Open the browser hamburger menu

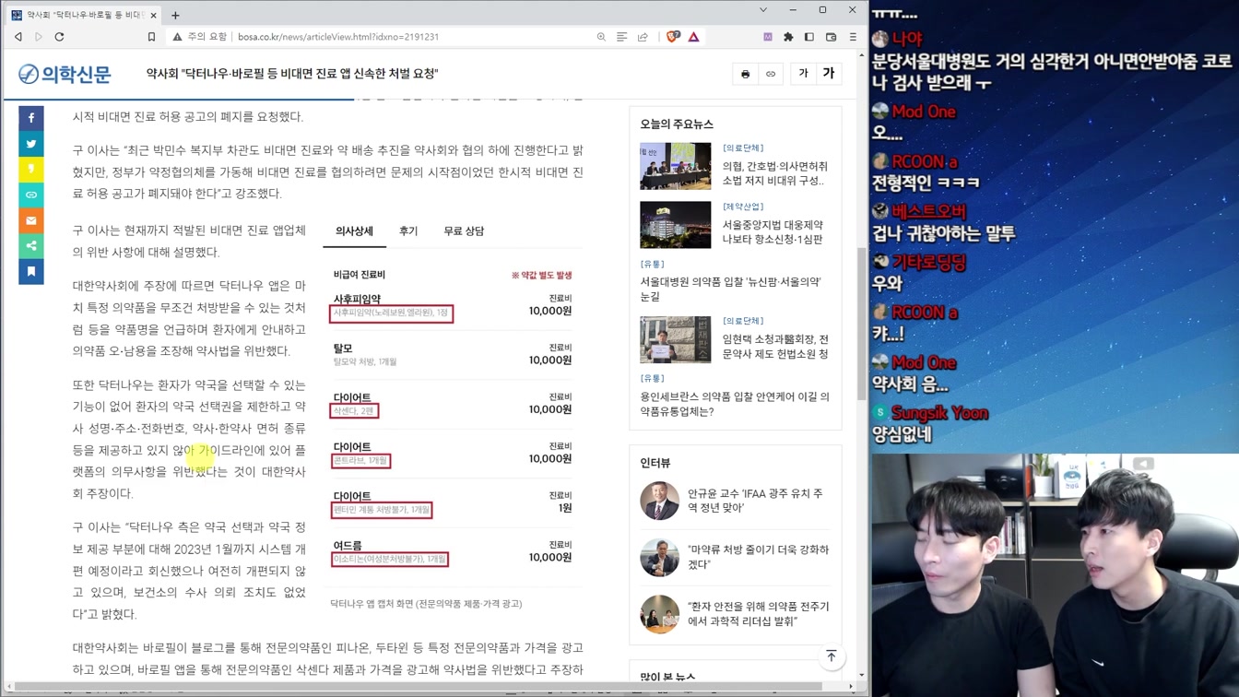(x=853, y=37)
